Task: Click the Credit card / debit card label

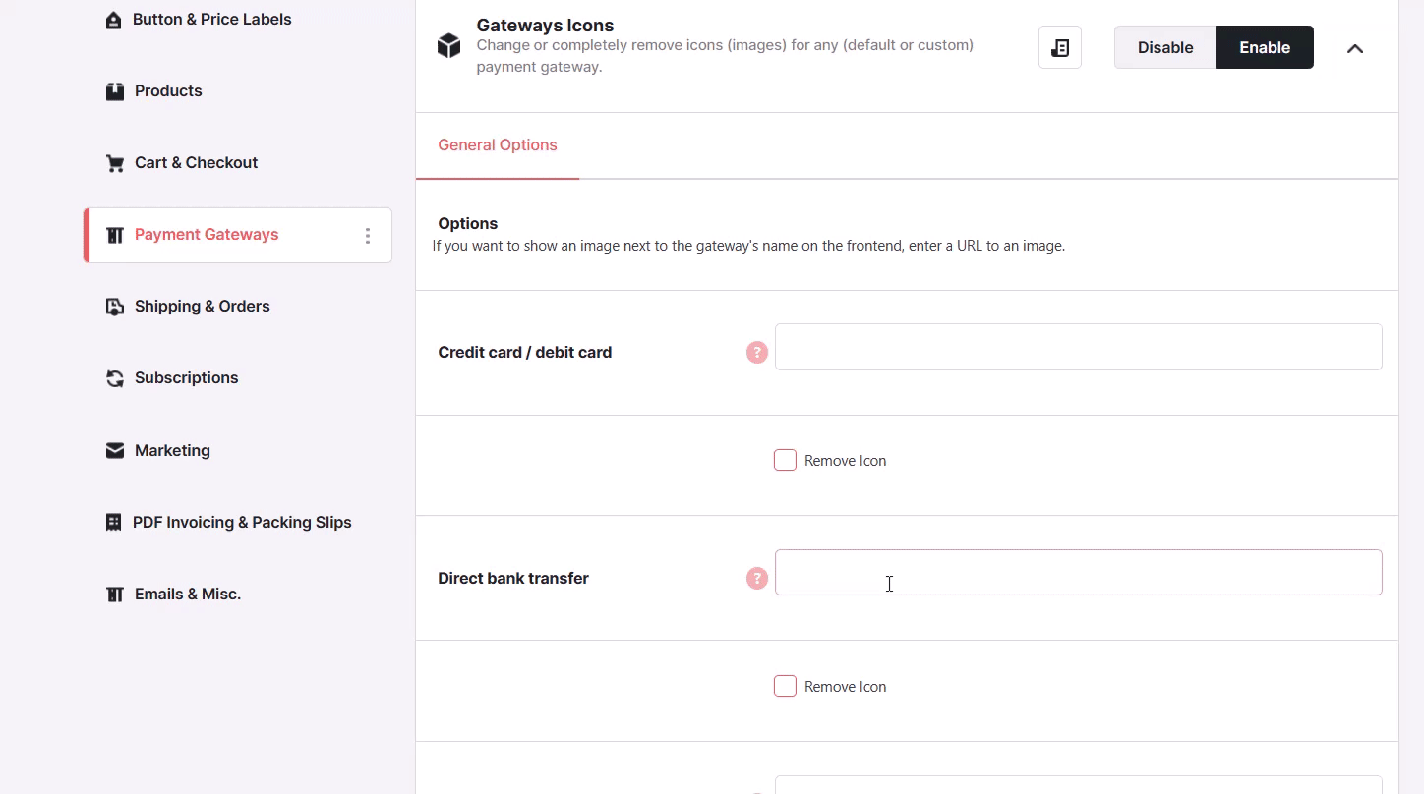Action: 525,352
